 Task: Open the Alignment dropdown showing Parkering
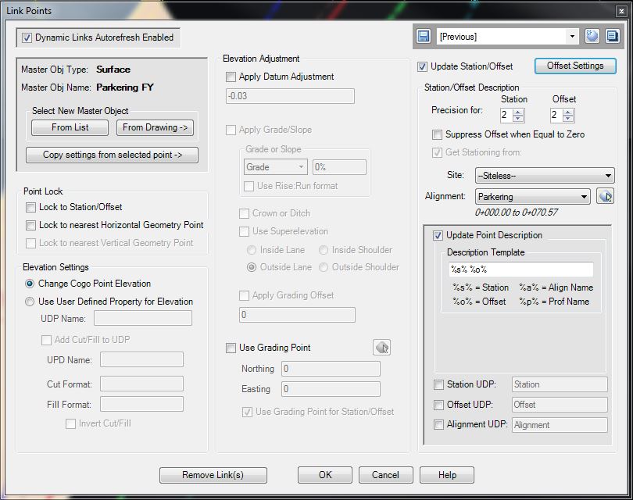533,196
